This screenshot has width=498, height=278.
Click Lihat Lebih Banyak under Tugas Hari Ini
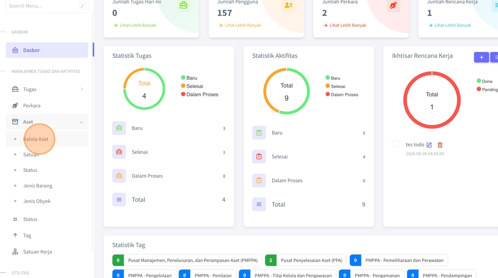click(135, 25)
